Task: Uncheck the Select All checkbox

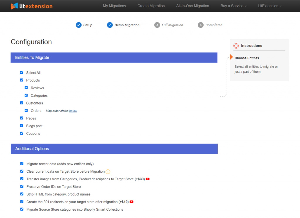Action: tap(21, 72)
